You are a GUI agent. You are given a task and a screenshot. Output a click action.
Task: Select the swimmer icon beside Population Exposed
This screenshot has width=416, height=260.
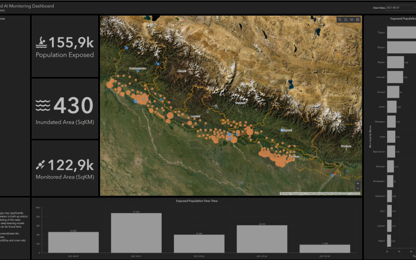(42, 43)
